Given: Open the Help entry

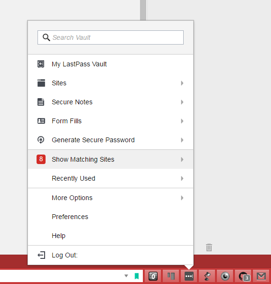Looking at the screenshot, I should (111, 236).
